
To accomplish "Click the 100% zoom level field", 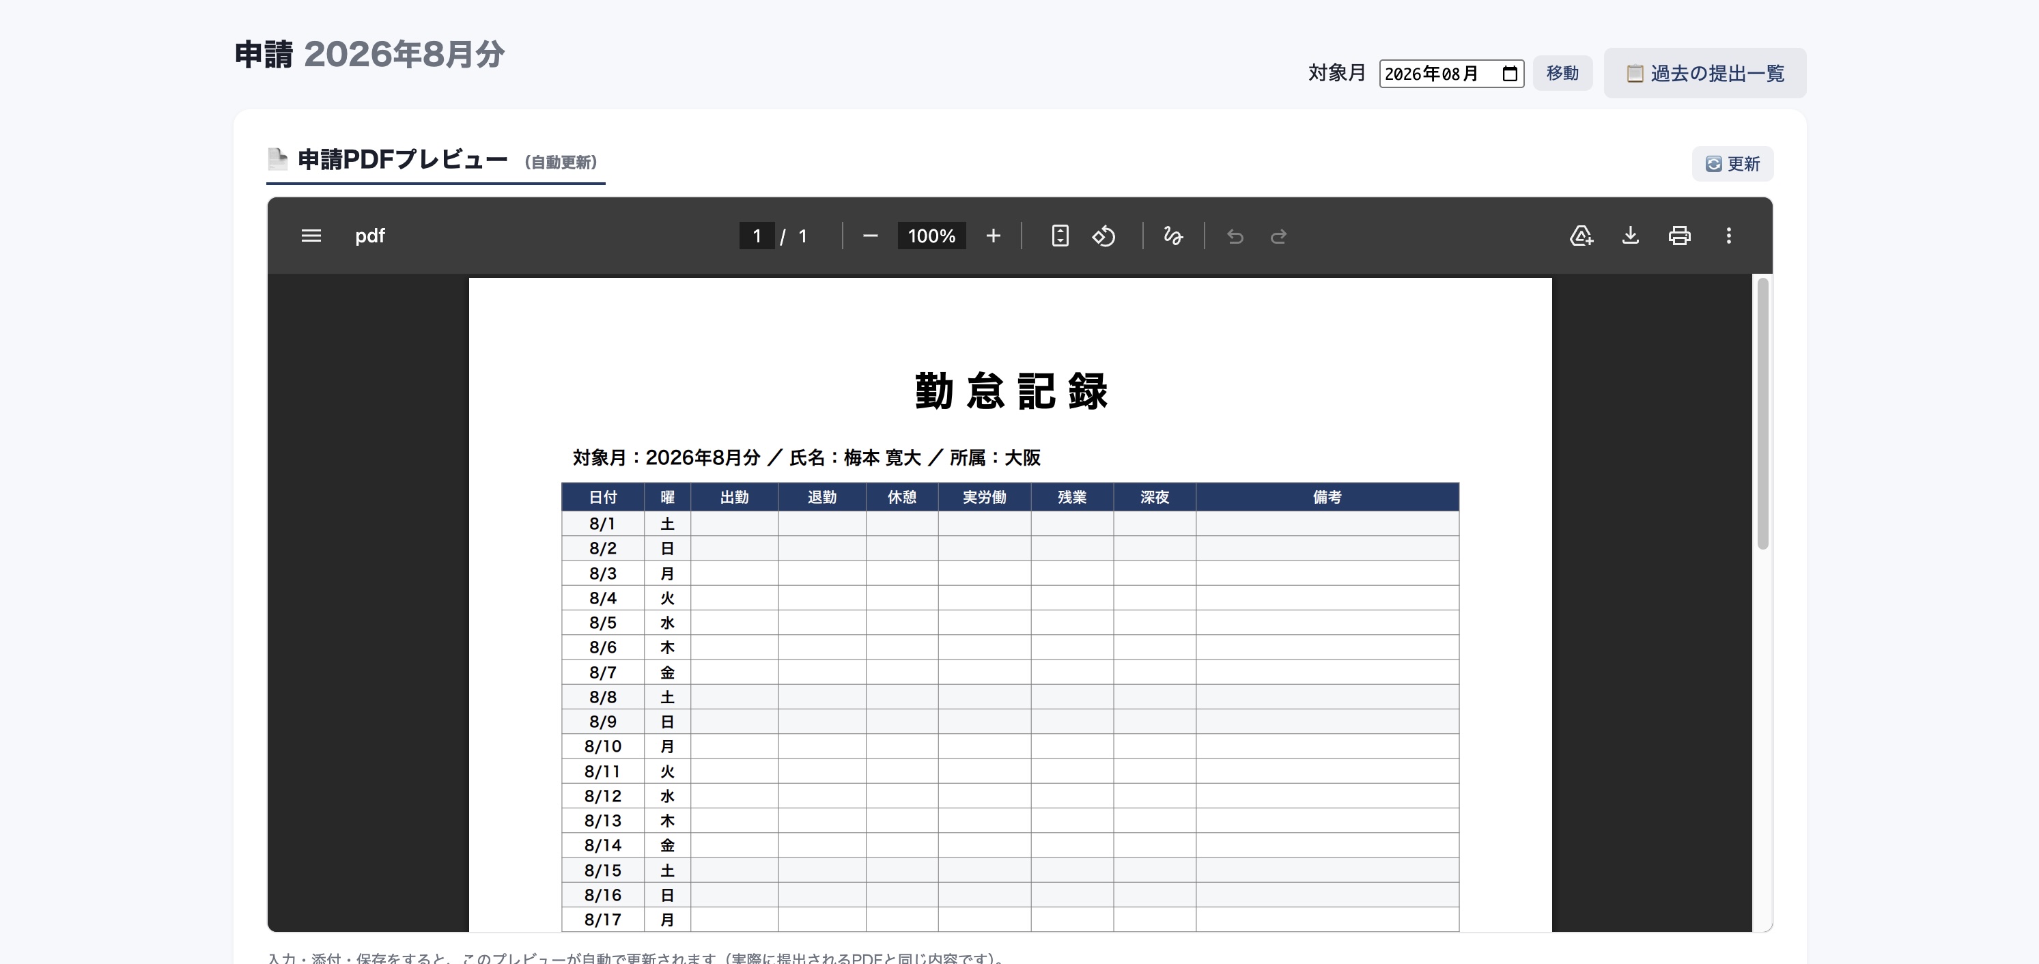I will pos(931,236).
